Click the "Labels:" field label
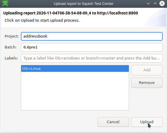The height and width of the screenshot is (133, 167). (x=11, y=58)
